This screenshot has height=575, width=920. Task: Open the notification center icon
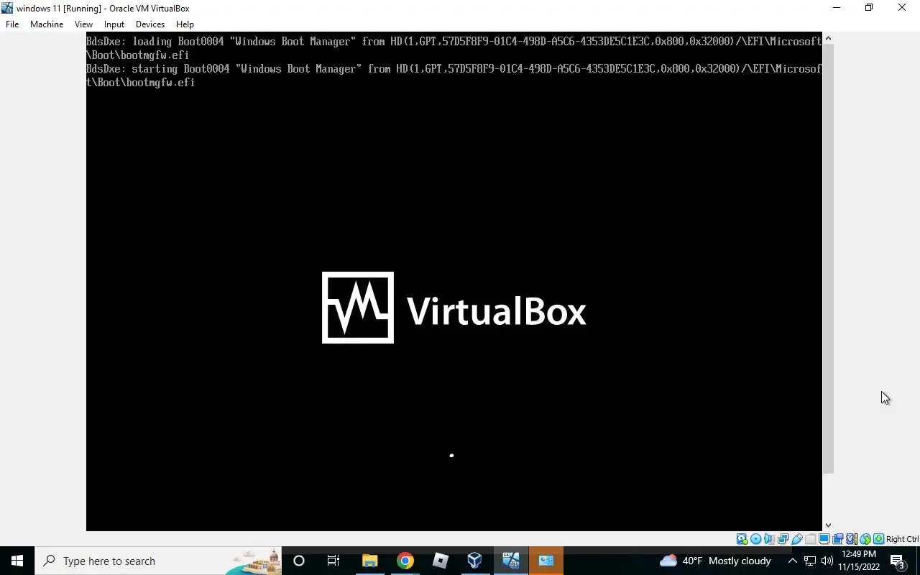pos(898,561)
